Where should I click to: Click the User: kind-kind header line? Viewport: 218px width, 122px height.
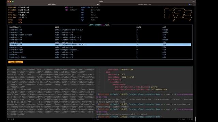(x=18, y=13)
